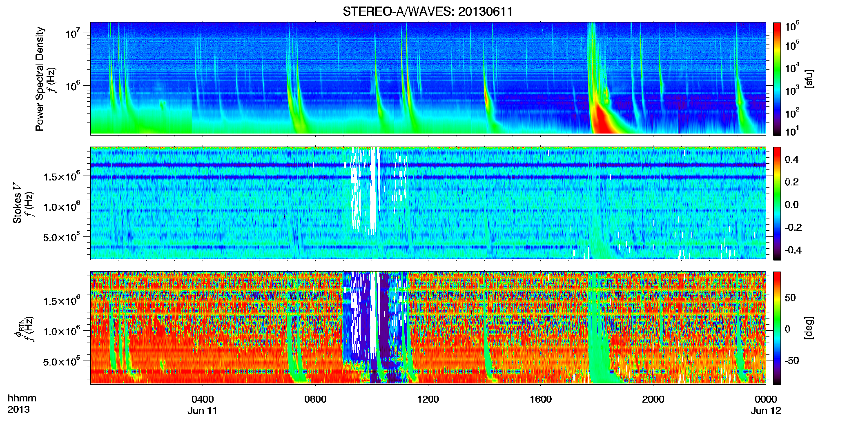Click the 2000 time axis label
Viewport: 856px width, 441px height.
[x=653, y=399]
